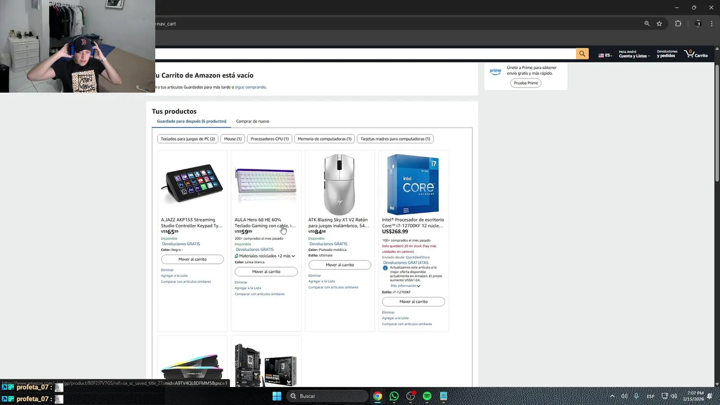Screen dimensions: 720x405
Task: Filter by Tarjetas madres para computadoras (1)
Action: [395, 139]
